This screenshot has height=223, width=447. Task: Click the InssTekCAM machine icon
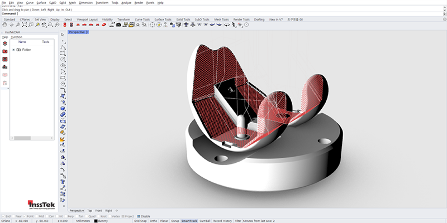coord(5,67)
